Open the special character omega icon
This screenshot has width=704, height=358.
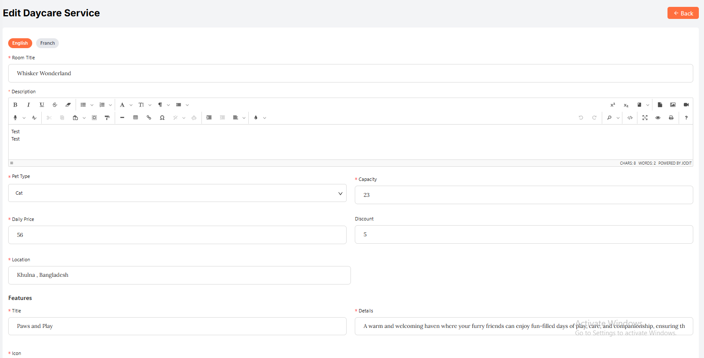(162, 118)
